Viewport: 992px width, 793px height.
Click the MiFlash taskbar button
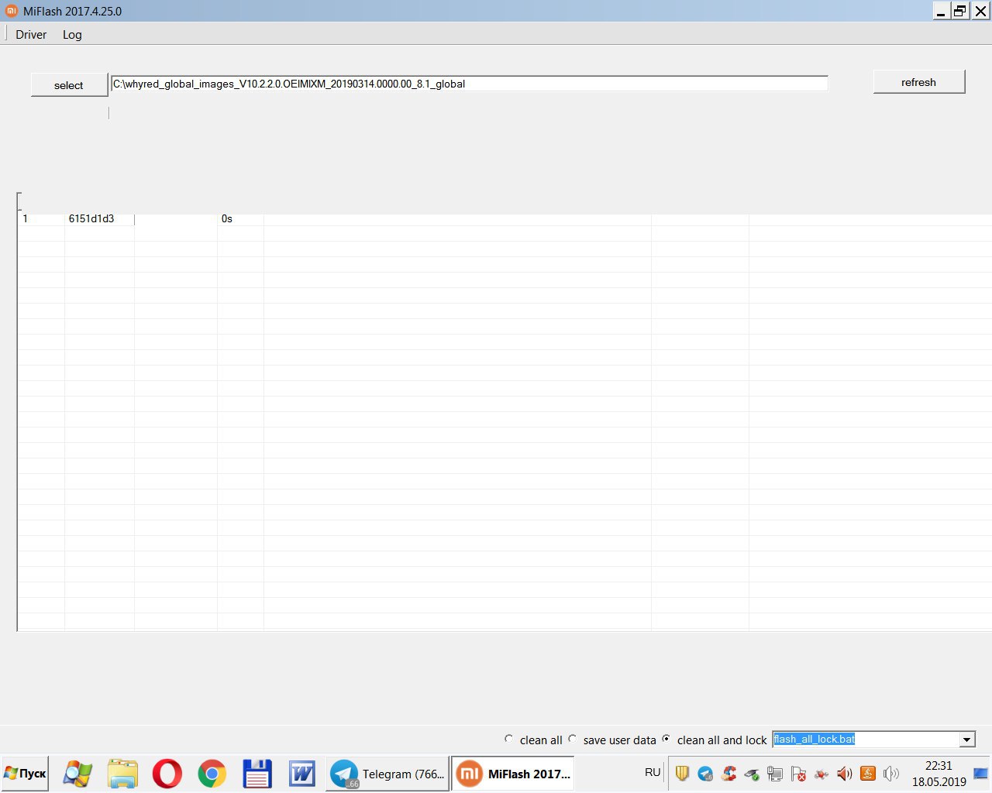[513, 774]
